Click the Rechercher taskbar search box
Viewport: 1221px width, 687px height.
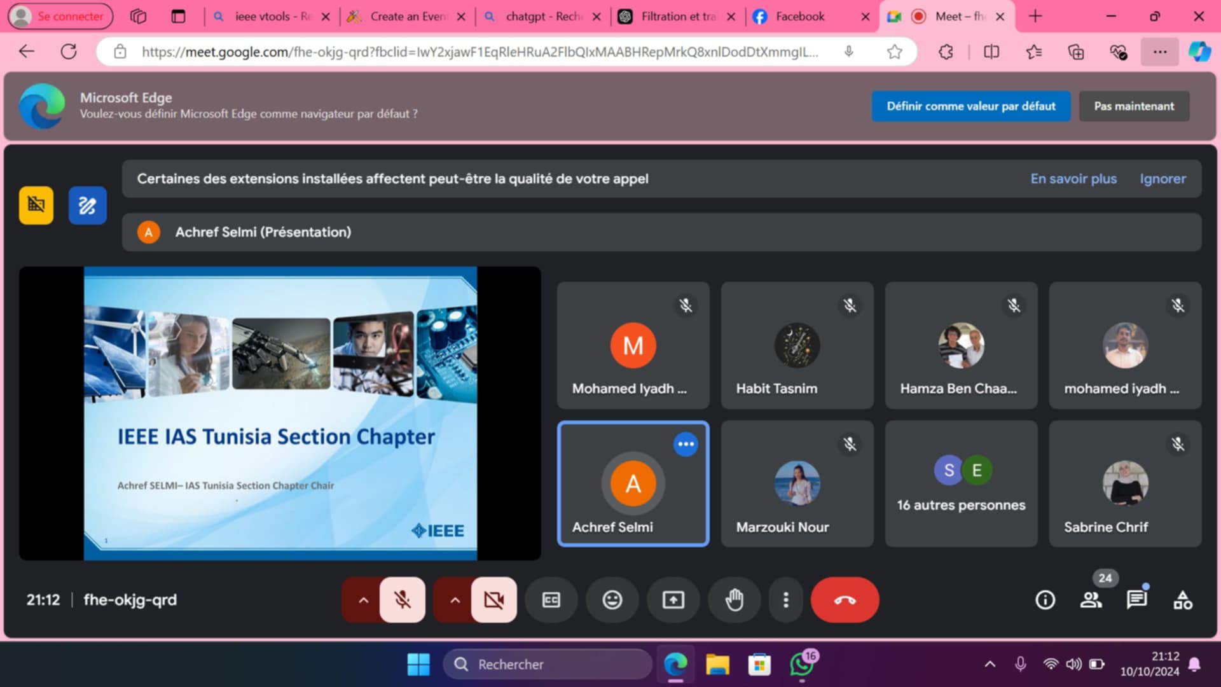pos(547,665)
